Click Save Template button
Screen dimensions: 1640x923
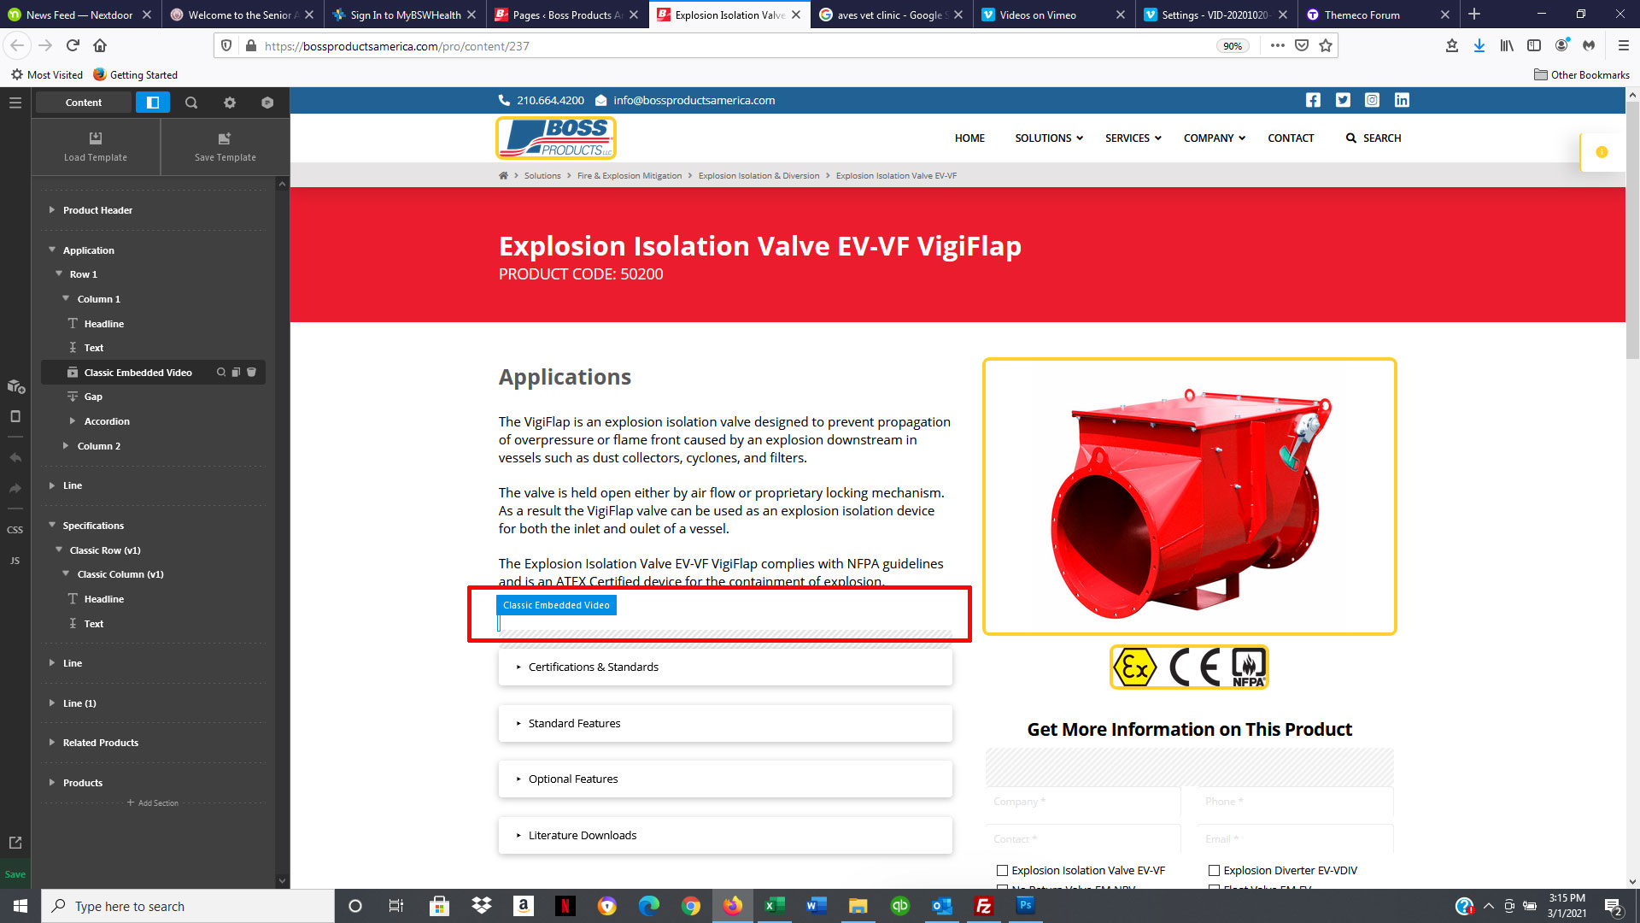[x=225, y=147]
